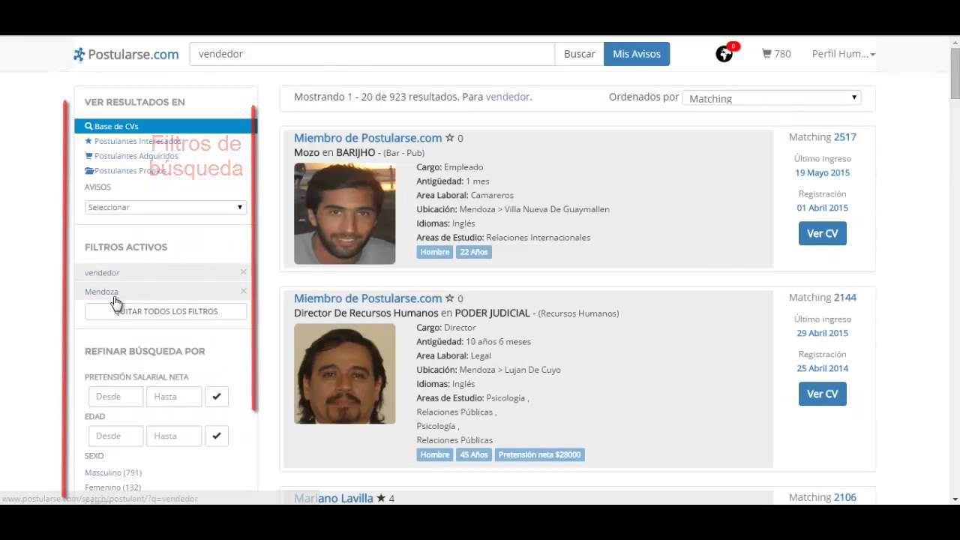Click the Mendoza active filter text
Image resolution: width=960 pixels, height=540 pixels.
101,292
